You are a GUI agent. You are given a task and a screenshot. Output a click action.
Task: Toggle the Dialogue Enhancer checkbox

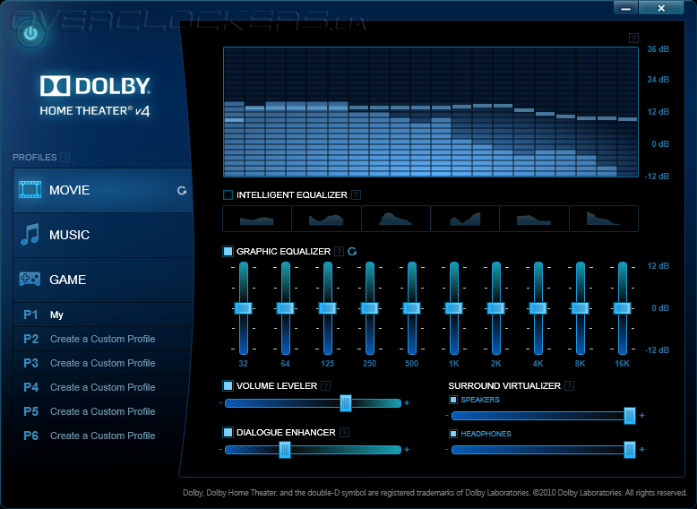coord(228,433)
